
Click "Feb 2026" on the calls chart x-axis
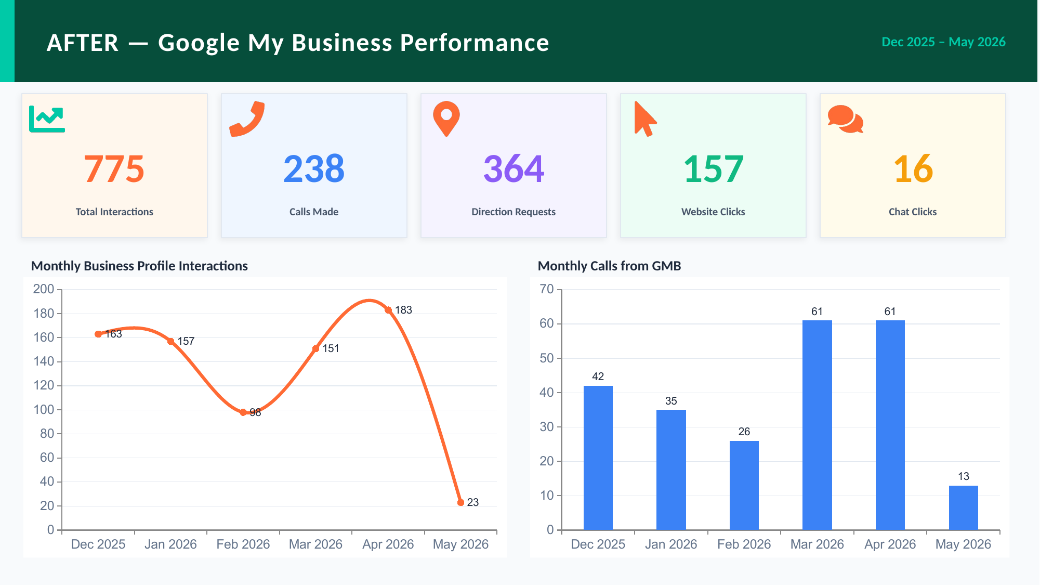744,544
